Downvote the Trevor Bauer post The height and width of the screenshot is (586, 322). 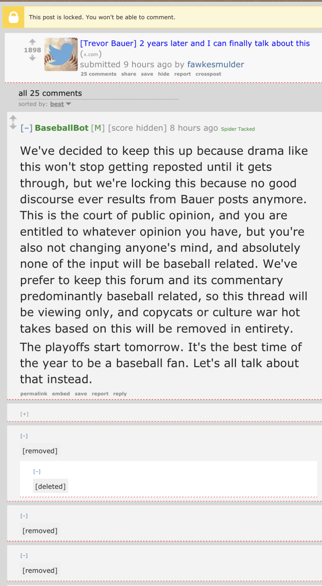pyautogui.click(x=32, y=58)
